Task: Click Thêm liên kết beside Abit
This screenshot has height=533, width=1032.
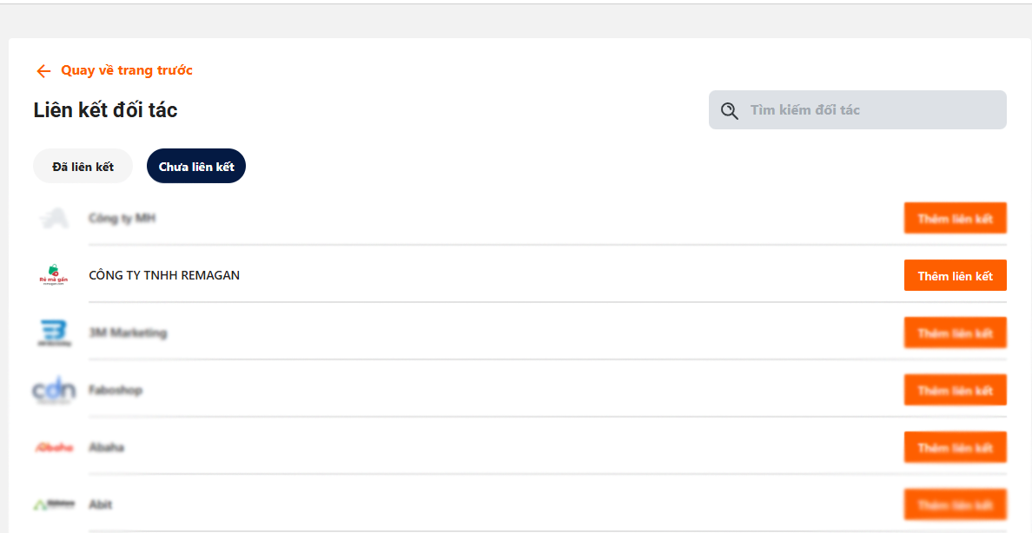Action: [x=955, y=504]
